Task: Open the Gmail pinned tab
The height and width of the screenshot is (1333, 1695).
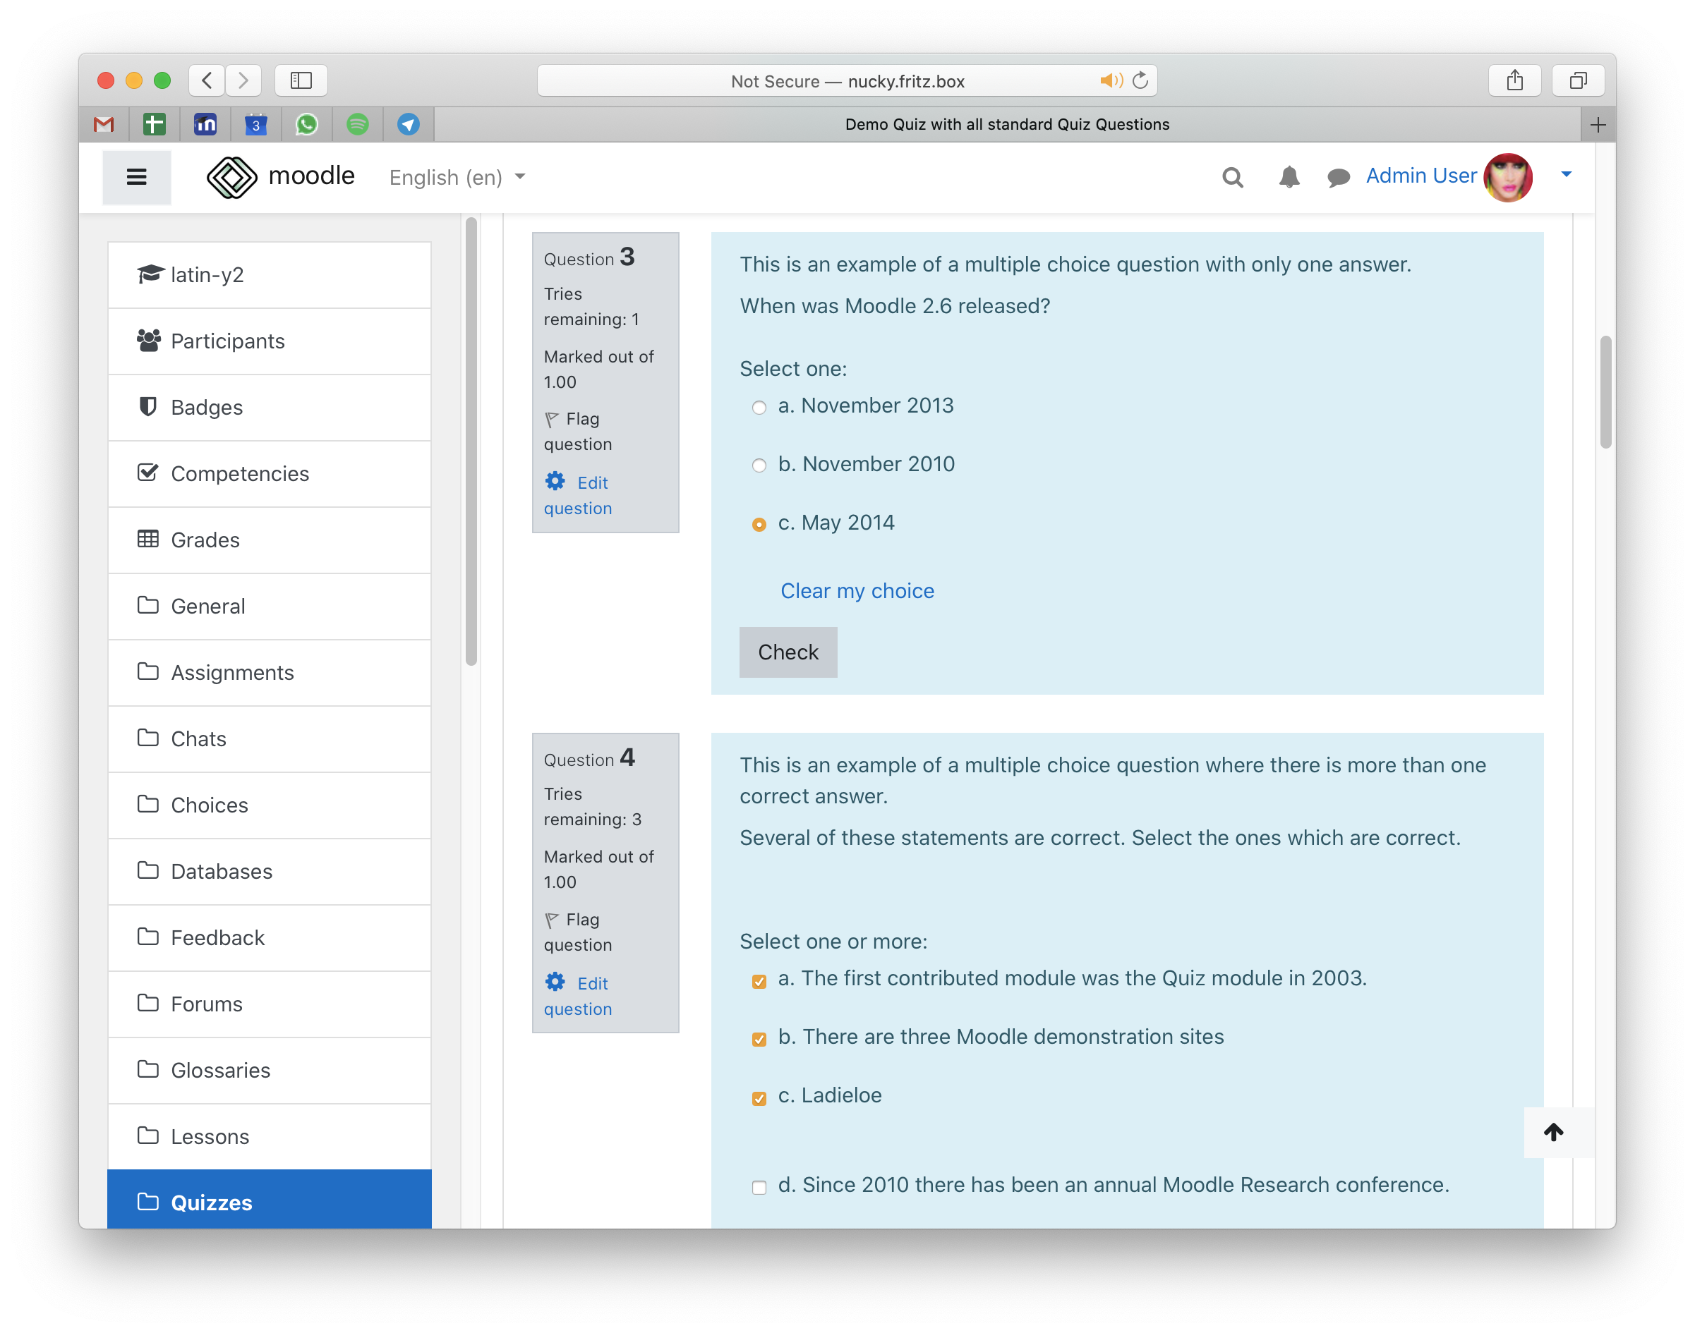Action: [x=104, y=124]
